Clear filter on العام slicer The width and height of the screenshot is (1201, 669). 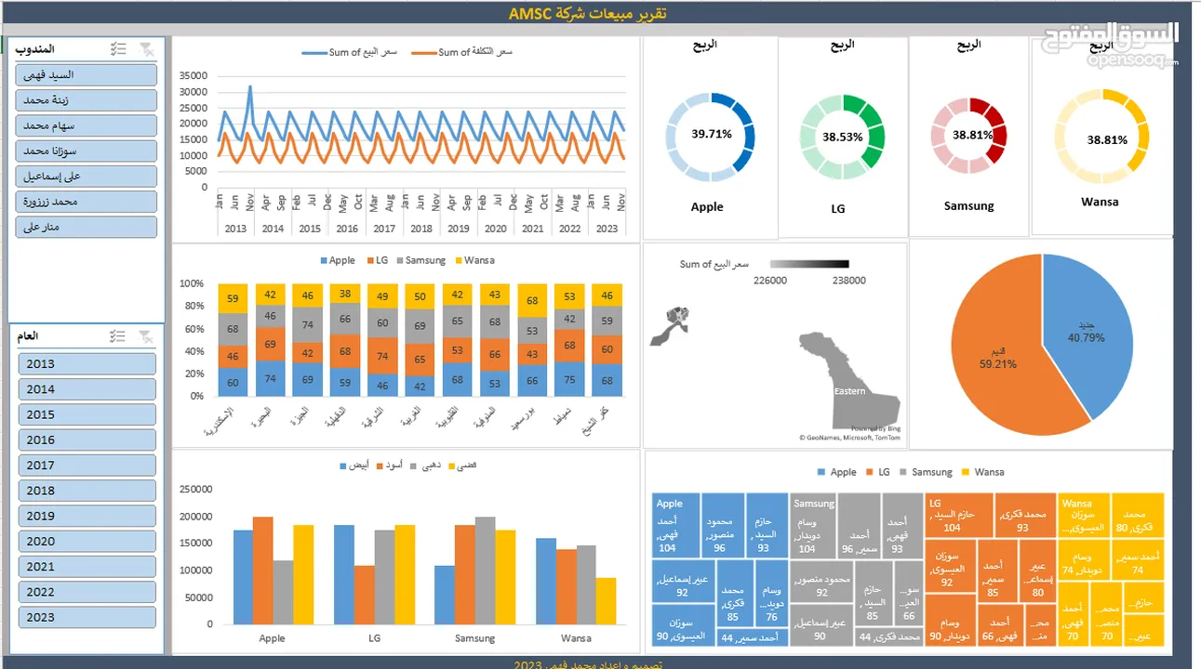pos(147,336)
